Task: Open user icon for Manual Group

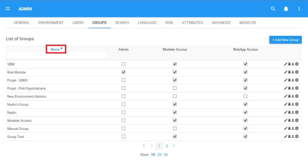Action: (x=293, y=128)
